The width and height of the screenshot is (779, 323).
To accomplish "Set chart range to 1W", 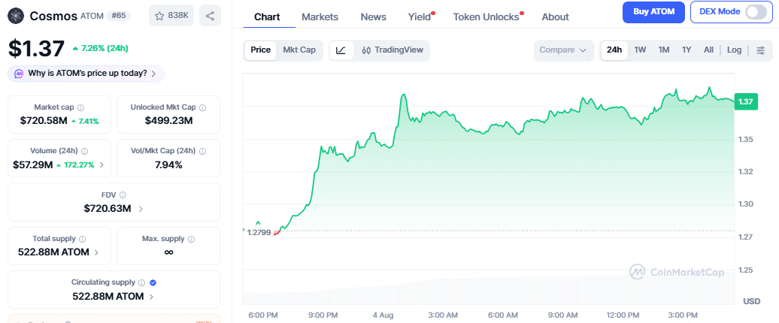I will coord(641,50).
